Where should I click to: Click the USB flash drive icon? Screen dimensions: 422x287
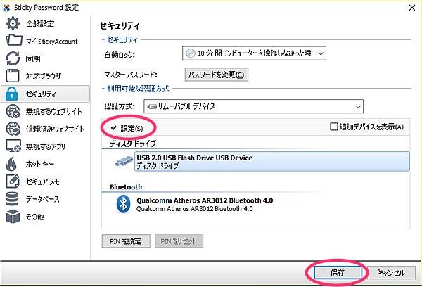(x=124, y=161)
